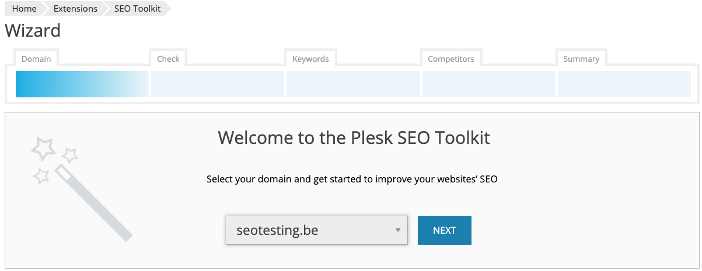Image resolution: width=702 pixels, height=271 pixels.
Task: Click the Keywords progress bar segment
Action: tap(353, 85)
